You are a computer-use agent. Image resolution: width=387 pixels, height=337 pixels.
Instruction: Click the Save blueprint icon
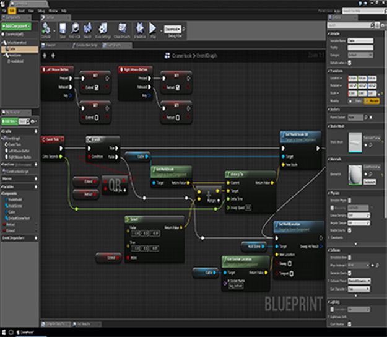click(63, 29)
